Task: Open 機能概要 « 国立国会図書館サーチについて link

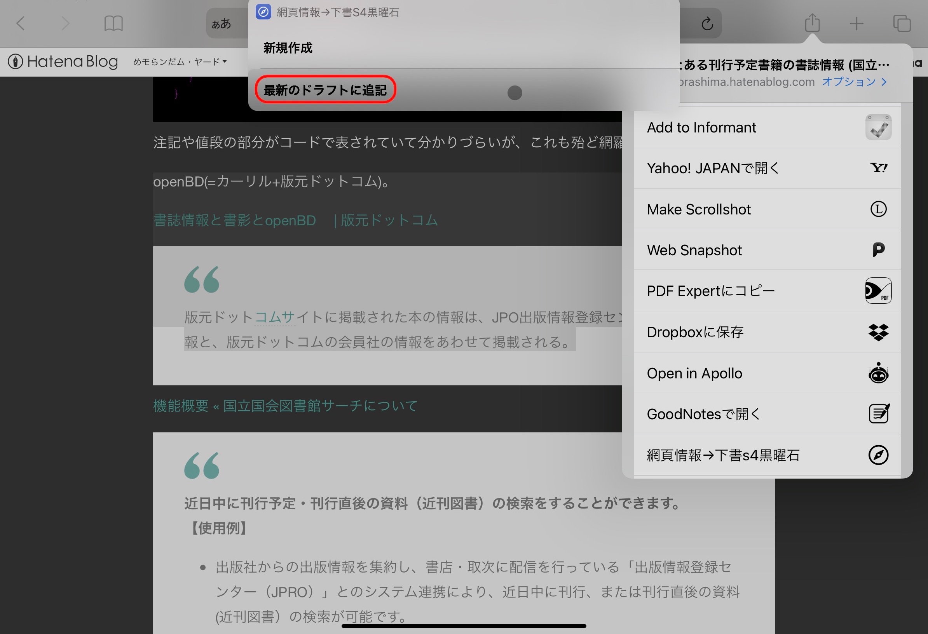Action: [x=285, y=406]
